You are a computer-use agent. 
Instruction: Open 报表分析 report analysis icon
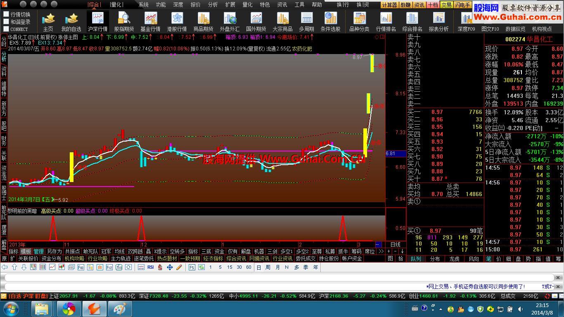point(438,21)
